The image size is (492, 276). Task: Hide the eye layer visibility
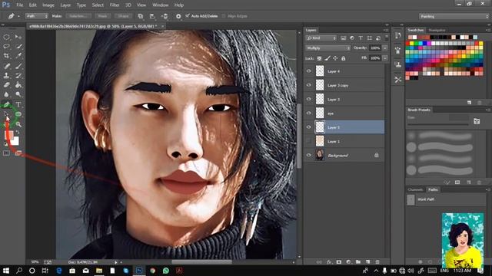309,113
